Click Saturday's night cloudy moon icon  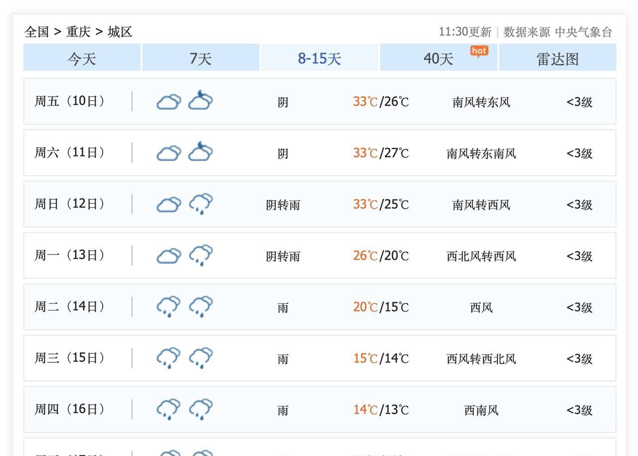pyautogui.click(x=200, y=152)
